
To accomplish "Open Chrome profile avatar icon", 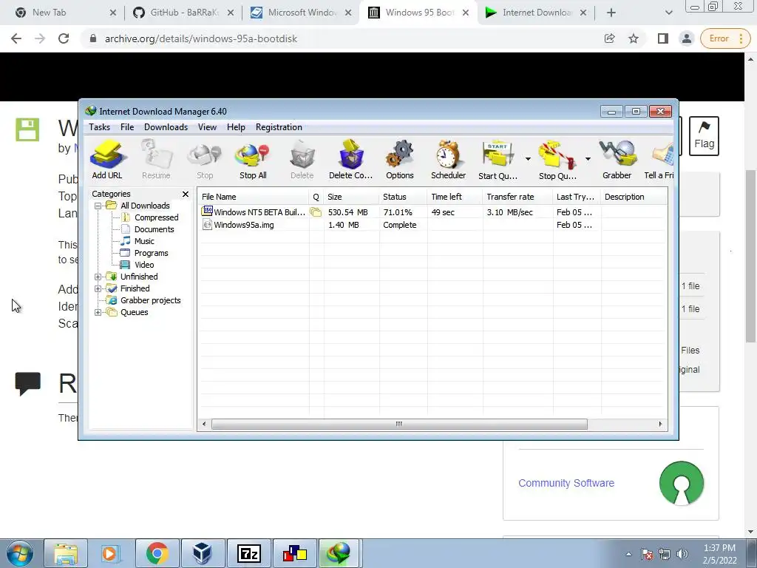I will (686, 38).
